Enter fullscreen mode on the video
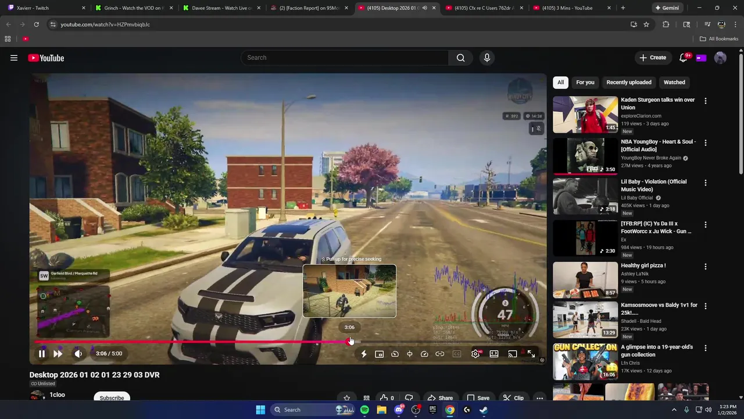This screenshot has width=744, height=419. pos(531,354)
